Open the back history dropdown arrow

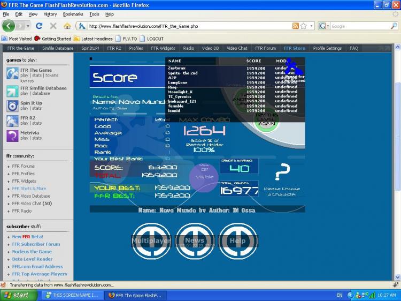tap(28, 26)
